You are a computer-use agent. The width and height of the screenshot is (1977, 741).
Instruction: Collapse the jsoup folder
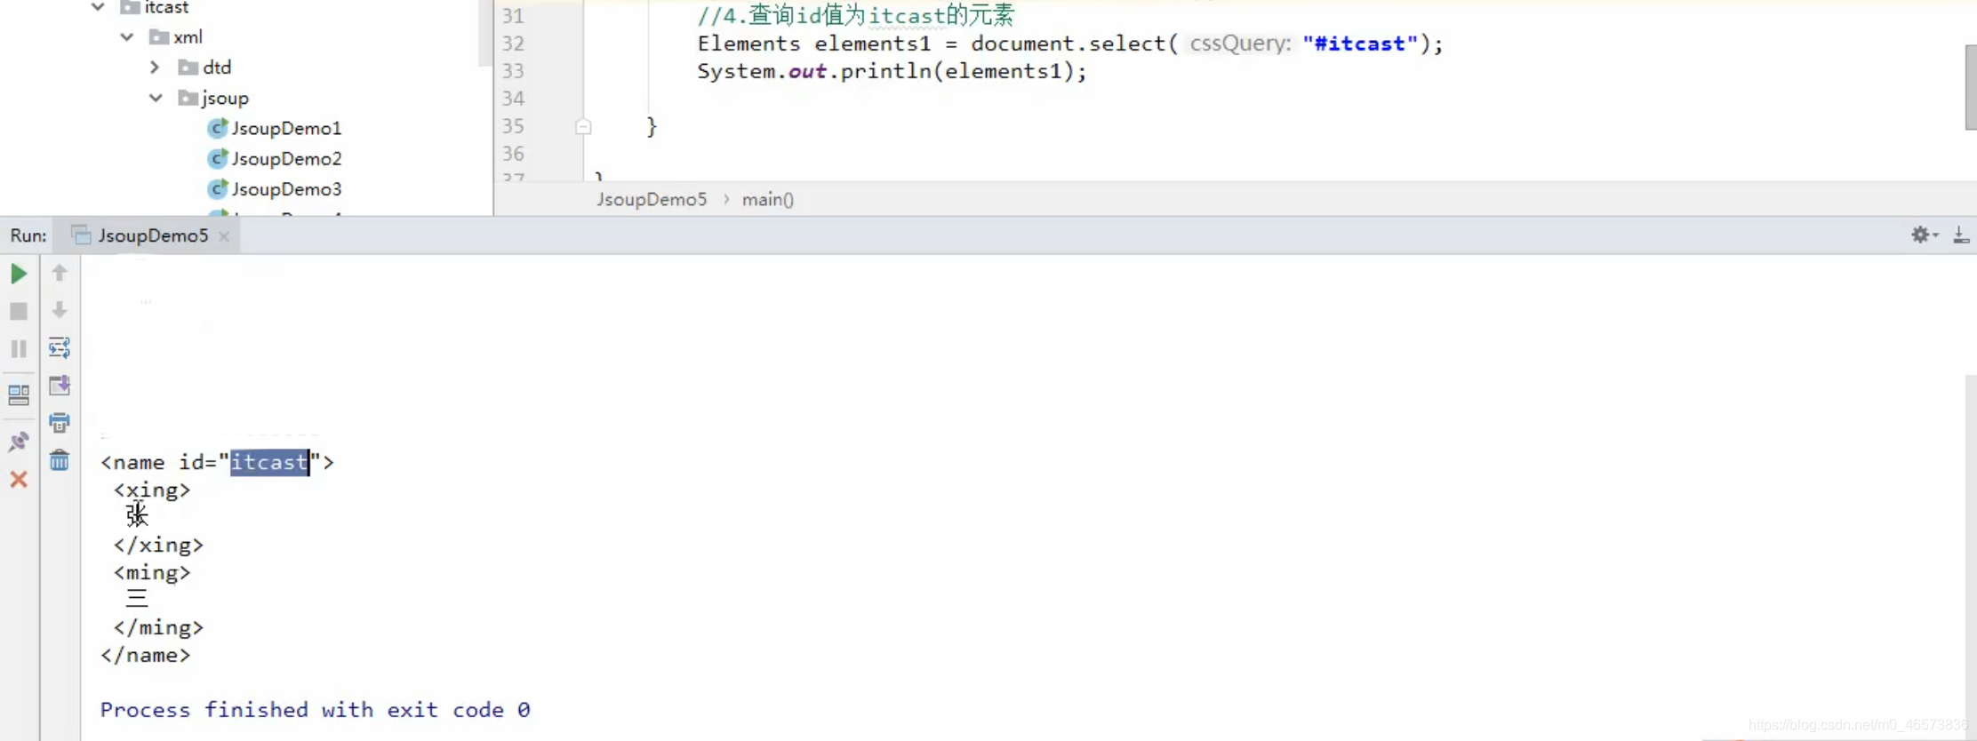point(156,98)
